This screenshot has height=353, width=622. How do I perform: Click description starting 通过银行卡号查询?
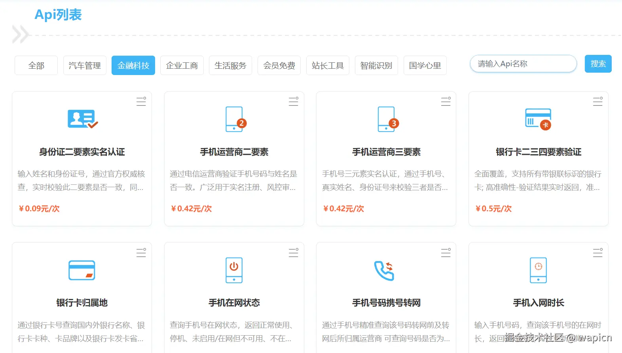pos(82,332)
